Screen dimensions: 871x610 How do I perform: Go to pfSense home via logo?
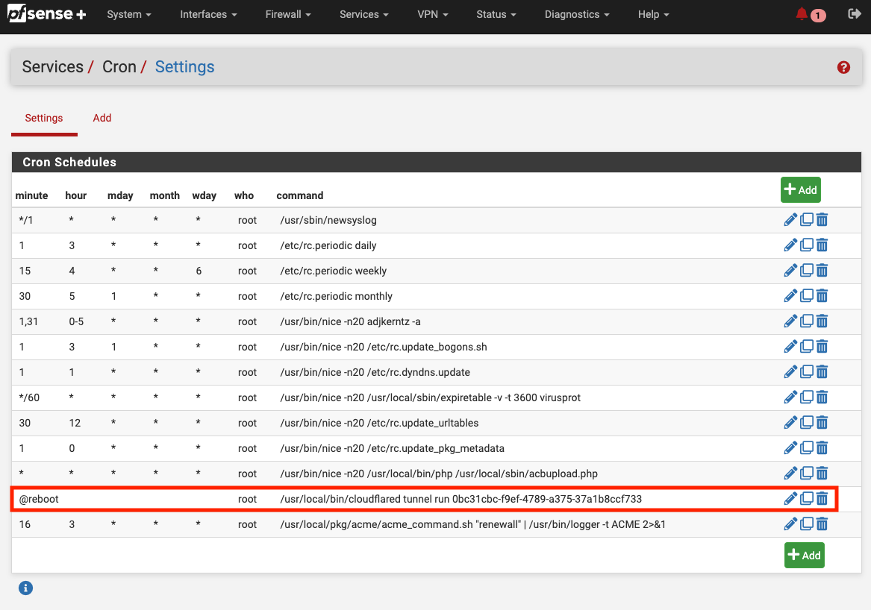point(46,14)
